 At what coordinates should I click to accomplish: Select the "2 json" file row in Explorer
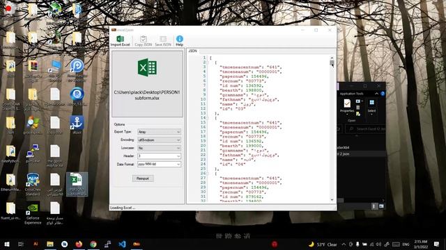coord(361,154)
